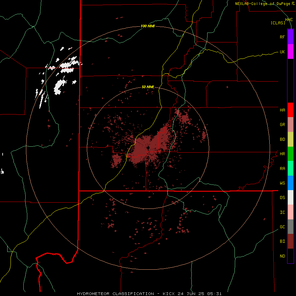Viewport: 296px width, 296px height.
Task: Click the BD legend label
Action: [x=282, y=139]
